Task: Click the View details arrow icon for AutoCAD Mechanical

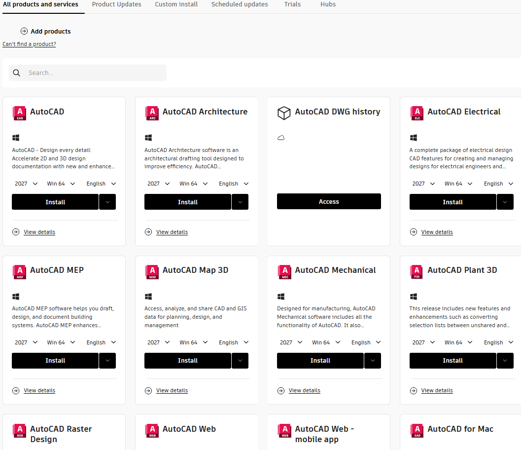Action: (281, 391)
